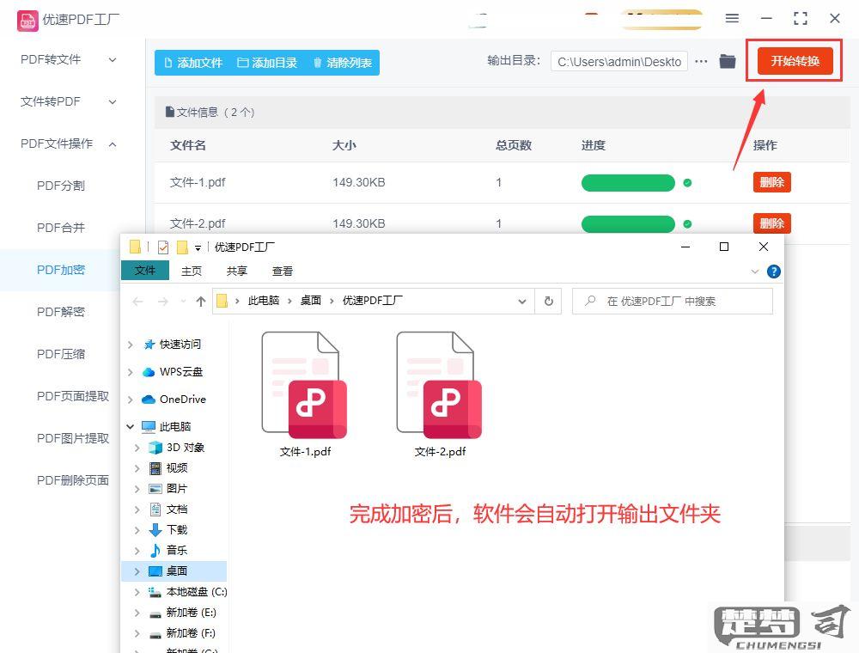Screen dimensions: 859x653
Task: Select 下载 folder in the navigation tree
Action: coord(176,530)
